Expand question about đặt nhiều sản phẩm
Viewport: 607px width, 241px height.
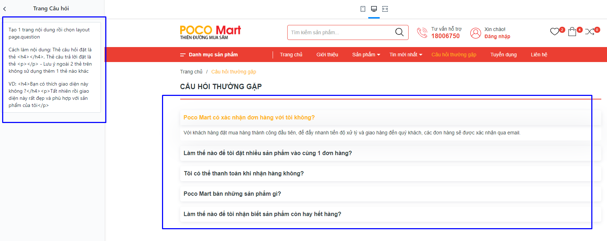coord(390,153)
